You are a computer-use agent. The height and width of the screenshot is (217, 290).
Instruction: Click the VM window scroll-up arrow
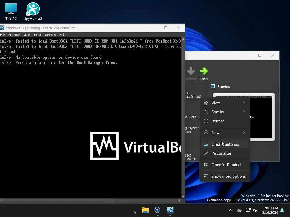point(183,39)
